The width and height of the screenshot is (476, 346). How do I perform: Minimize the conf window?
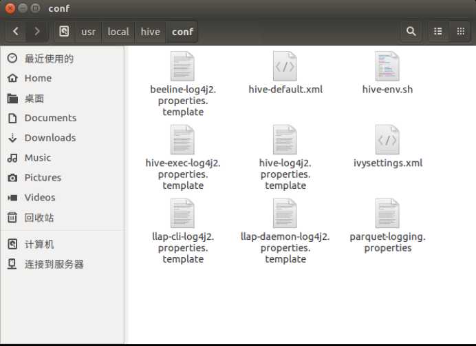(23, 8)
